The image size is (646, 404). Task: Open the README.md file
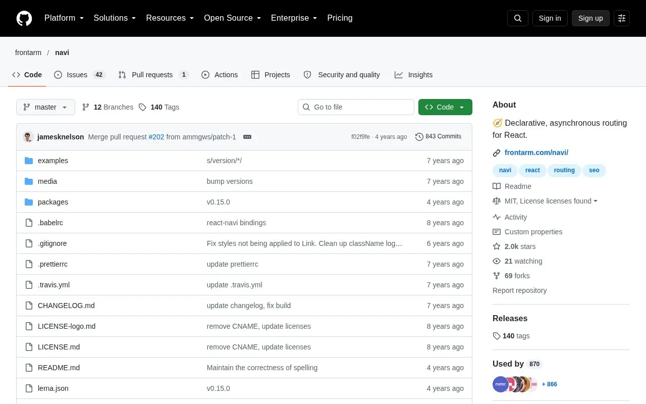coord(59,368)
